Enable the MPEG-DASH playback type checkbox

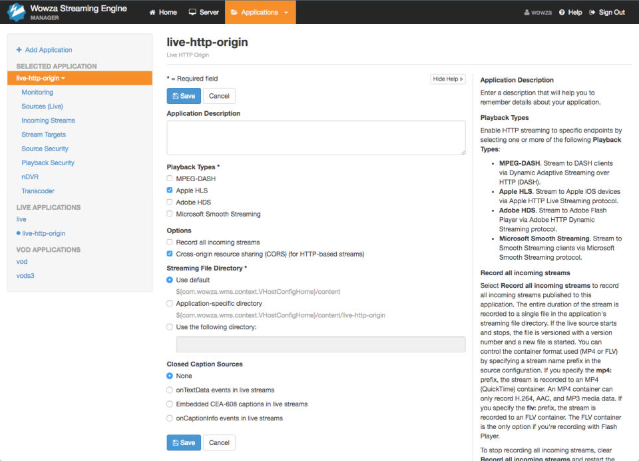(170, 179)
